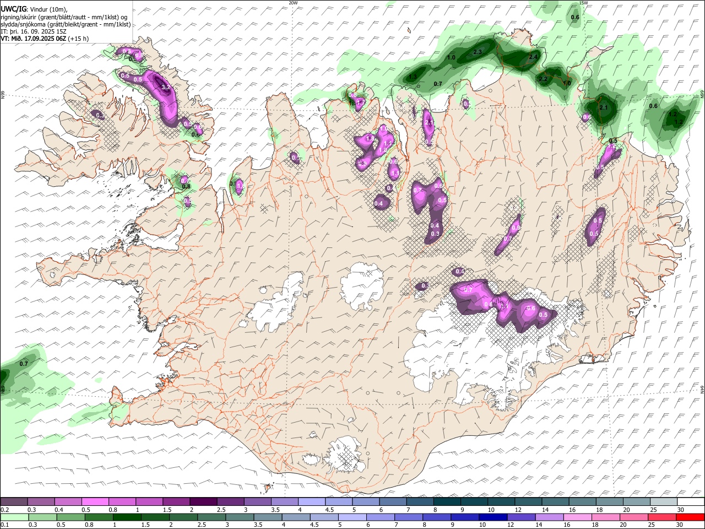
Task: Select the bottom-row swatch starting at 4
Action: pyautogui.click(x=296, y=517)
